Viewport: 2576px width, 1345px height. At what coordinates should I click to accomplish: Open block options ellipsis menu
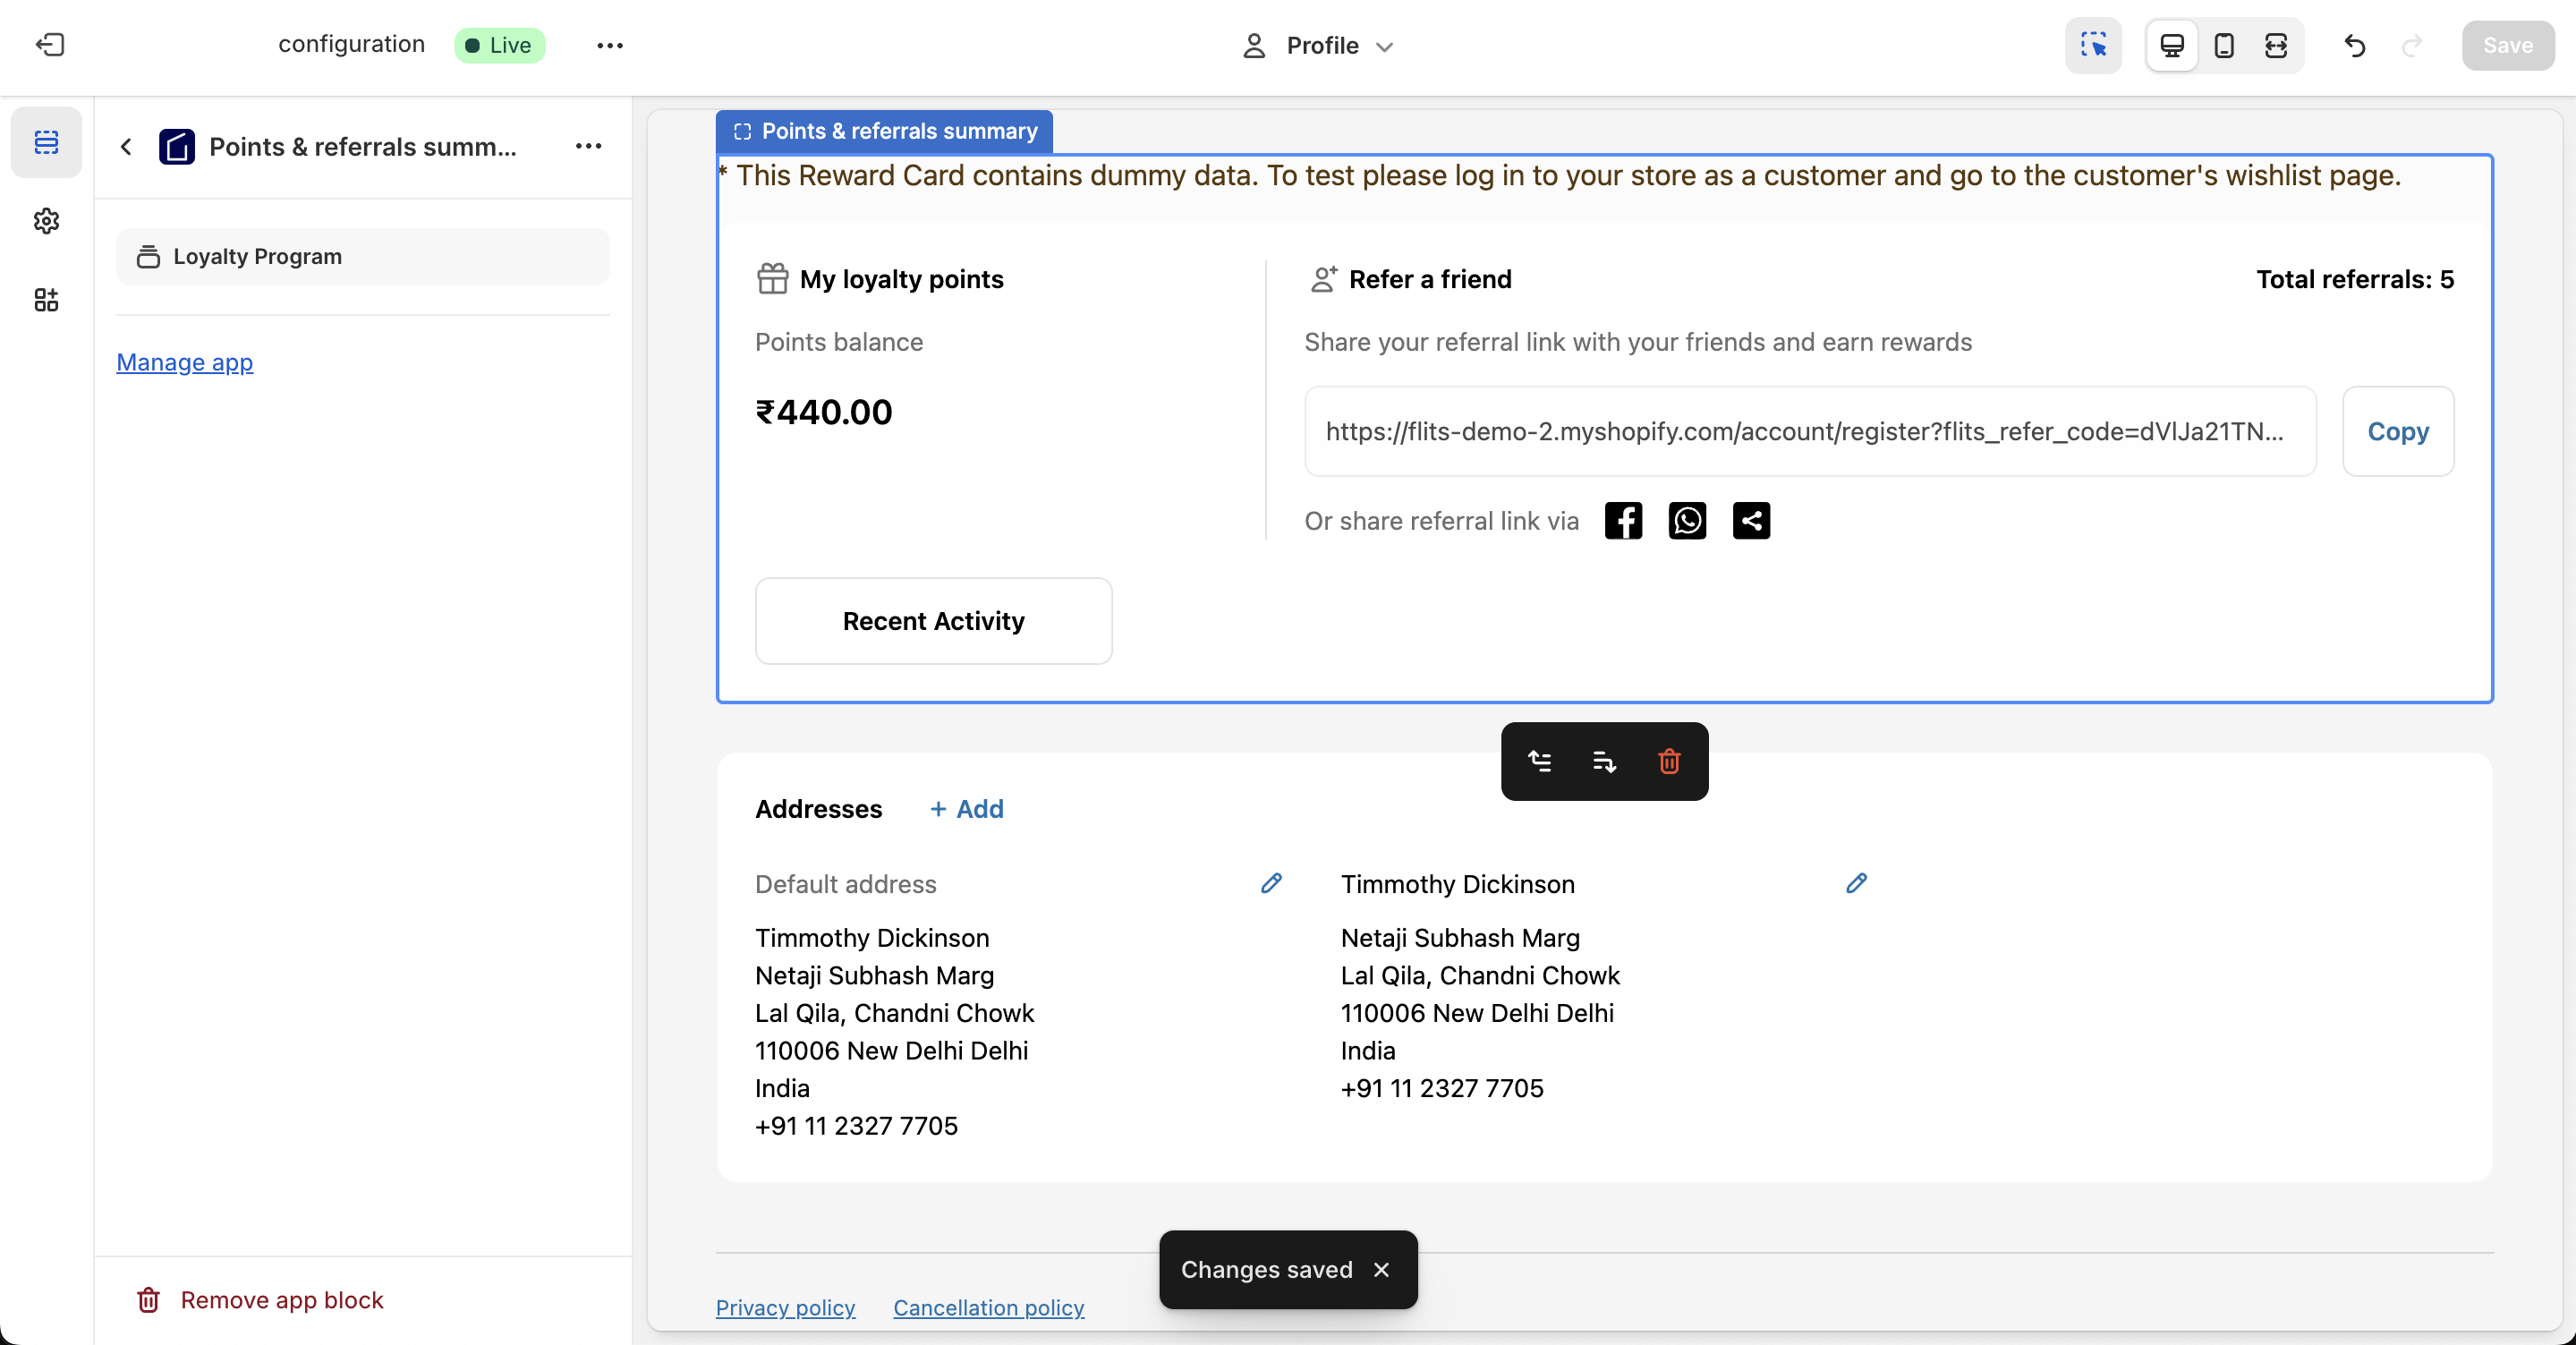tap(588, 146)
